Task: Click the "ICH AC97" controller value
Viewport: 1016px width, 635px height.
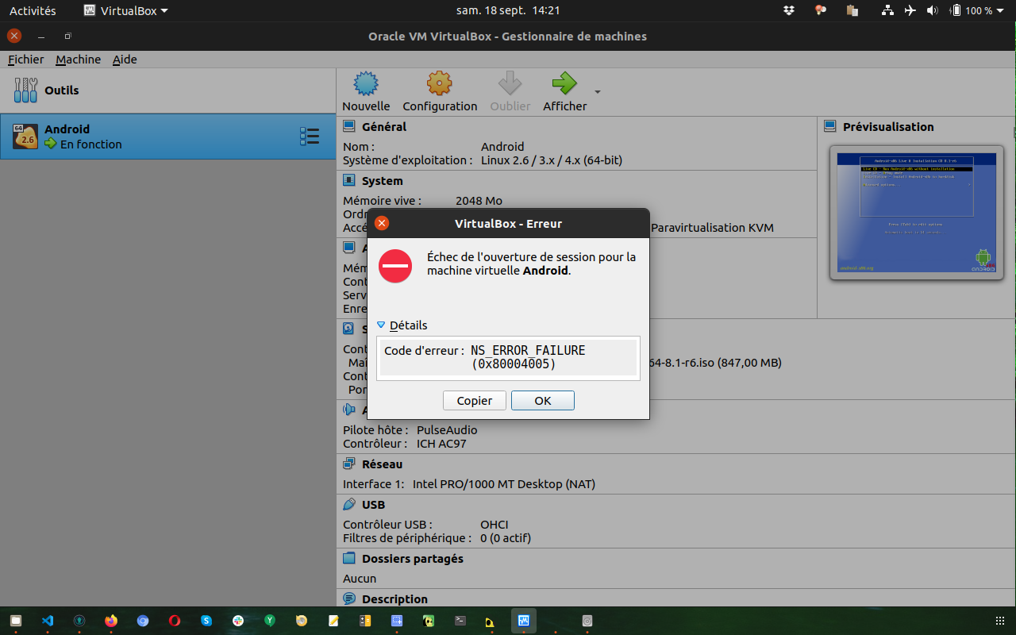Action: (x=441, y=444)
